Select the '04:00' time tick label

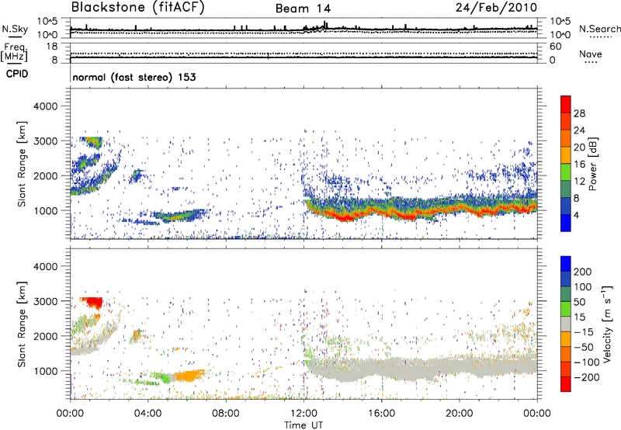click(x=147, y=414)
